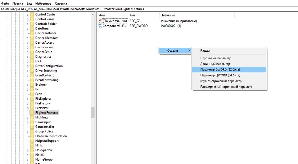Expand the FileExplorer tree node

28,99
